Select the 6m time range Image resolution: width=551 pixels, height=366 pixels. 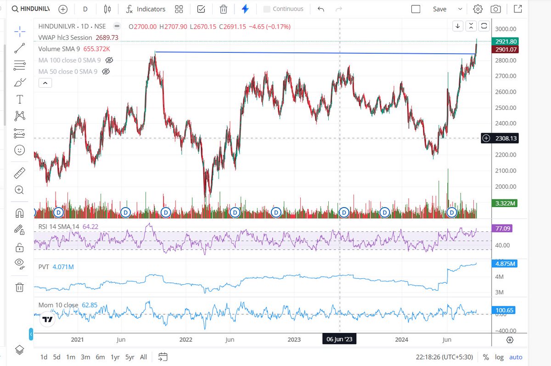[100, 357]
